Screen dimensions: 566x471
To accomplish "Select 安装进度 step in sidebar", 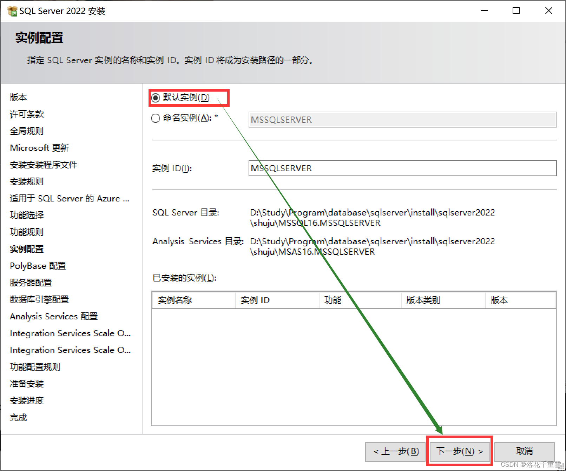I will [x=27, y=400].
